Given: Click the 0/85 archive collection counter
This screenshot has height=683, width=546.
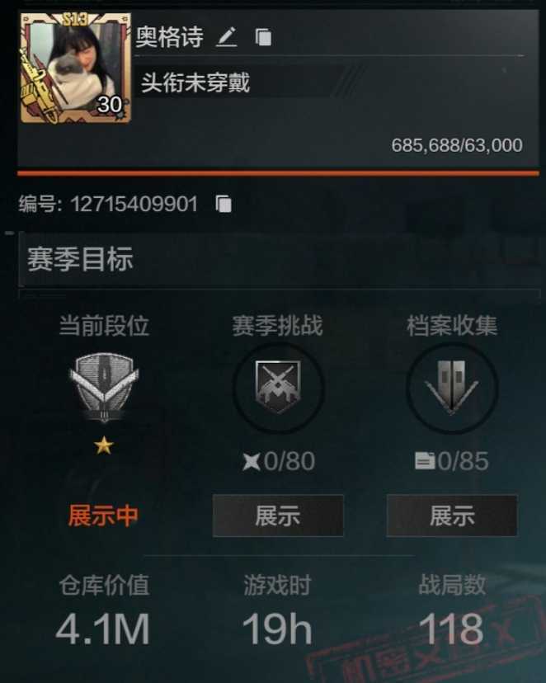Looking at the screenshot, I should (x=451, y=461).
